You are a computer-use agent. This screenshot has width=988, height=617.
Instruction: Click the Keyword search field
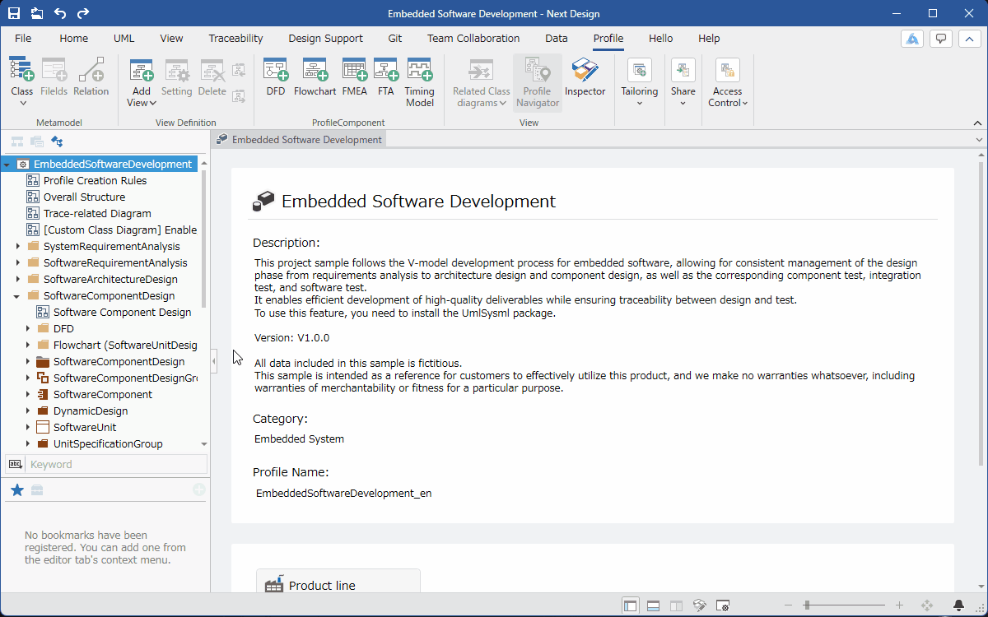[x=118, y=464]
